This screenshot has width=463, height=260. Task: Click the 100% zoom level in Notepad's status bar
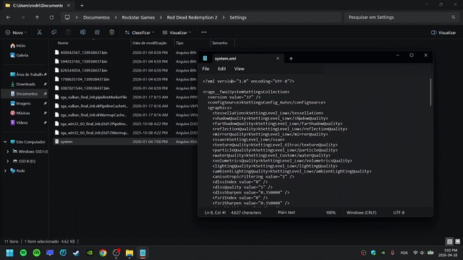(331, 212)
